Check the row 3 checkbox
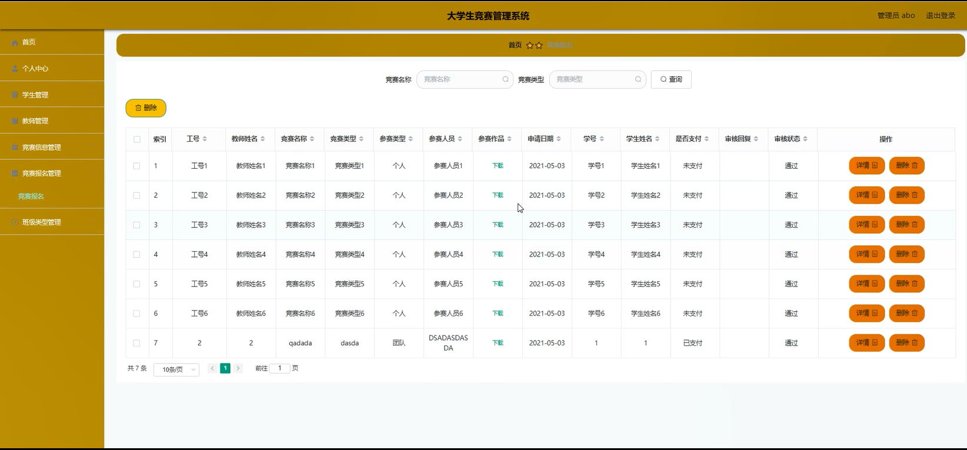Image resolution: width=967 pixels, height=450 pixels. [x=136, y=225]
